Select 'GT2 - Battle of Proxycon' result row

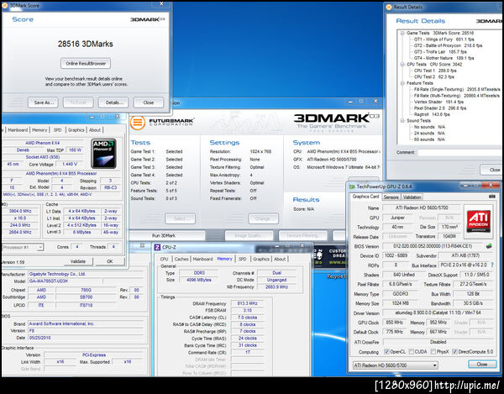point(448,45)
